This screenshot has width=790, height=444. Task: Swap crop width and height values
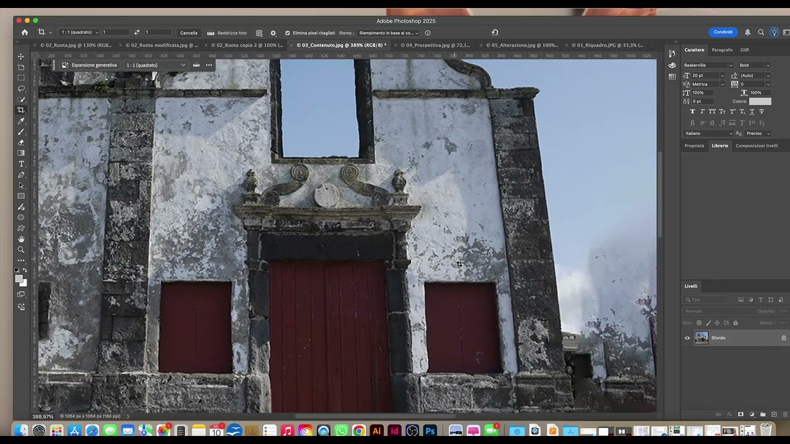(136, 33)
